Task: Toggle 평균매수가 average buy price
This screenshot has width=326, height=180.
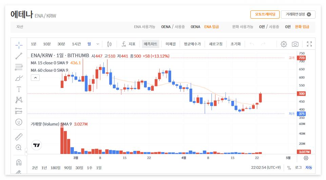Action: click(x=192, y=44)
